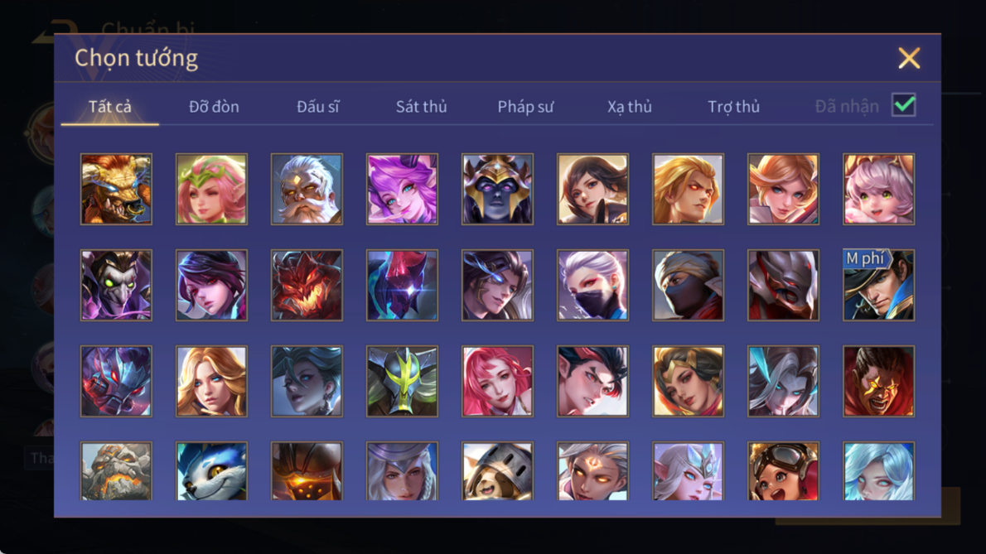This screenshot has height=554, width=986.
Task: Select the goggles-wearing kid hero
Action: [783, 470]
